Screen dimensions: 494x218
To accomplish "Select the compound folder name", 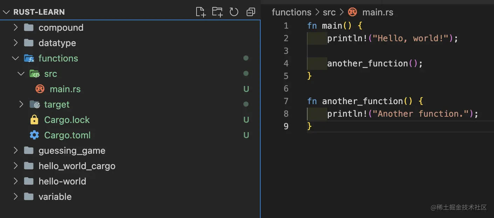I will tap(61, 28).
